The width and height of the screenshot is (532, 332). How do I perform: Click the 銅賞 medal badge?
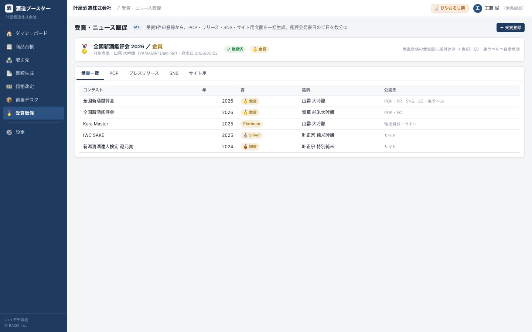(x=250, y=147)
